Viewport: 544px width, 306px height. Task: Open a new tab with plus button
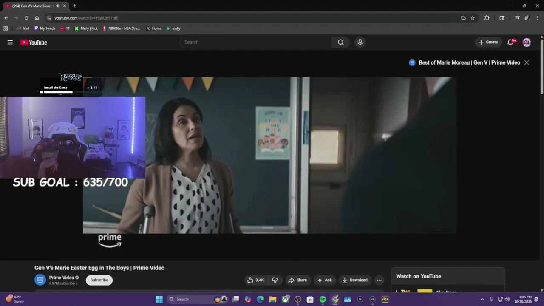[75, 6]
